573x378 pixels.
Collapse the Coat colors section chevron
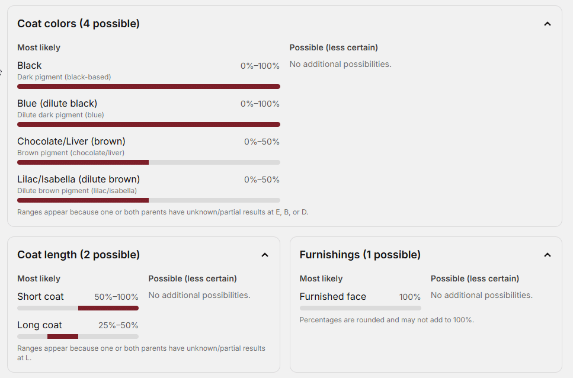pos(547,24)
